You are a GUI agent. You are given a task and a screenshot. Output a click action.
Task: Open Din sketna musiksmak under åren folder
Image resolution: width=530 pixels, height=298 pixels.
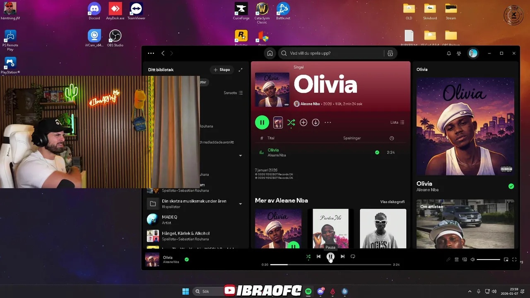195,204
